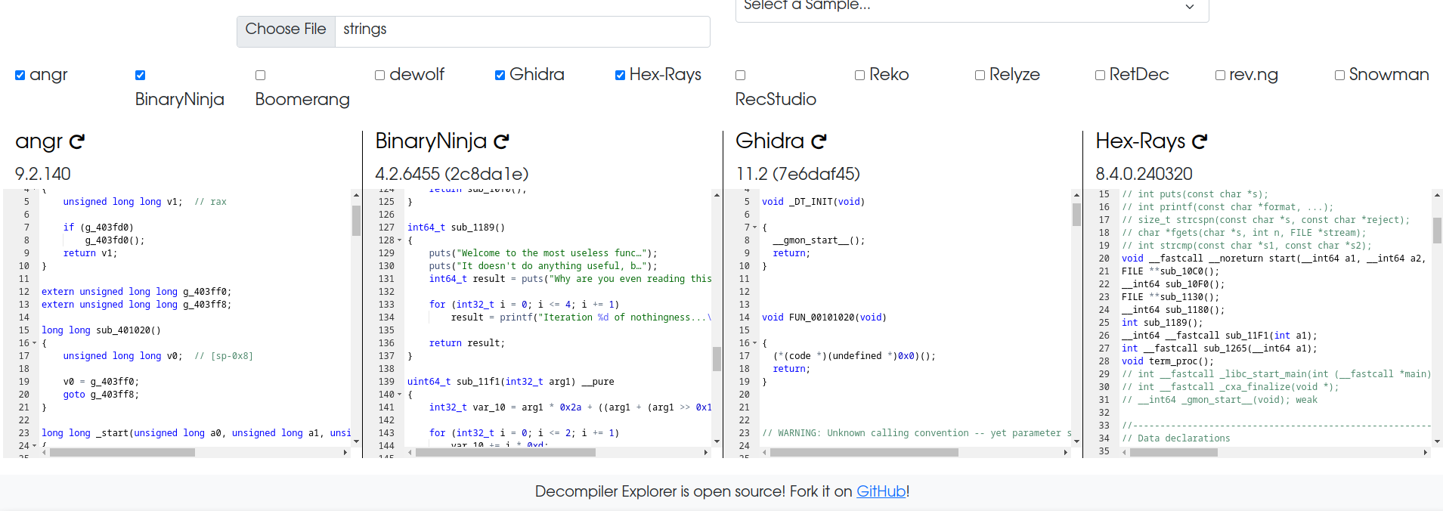Disable the Ghidra checkbox
1443x511 pixels.
click(500, 75)
